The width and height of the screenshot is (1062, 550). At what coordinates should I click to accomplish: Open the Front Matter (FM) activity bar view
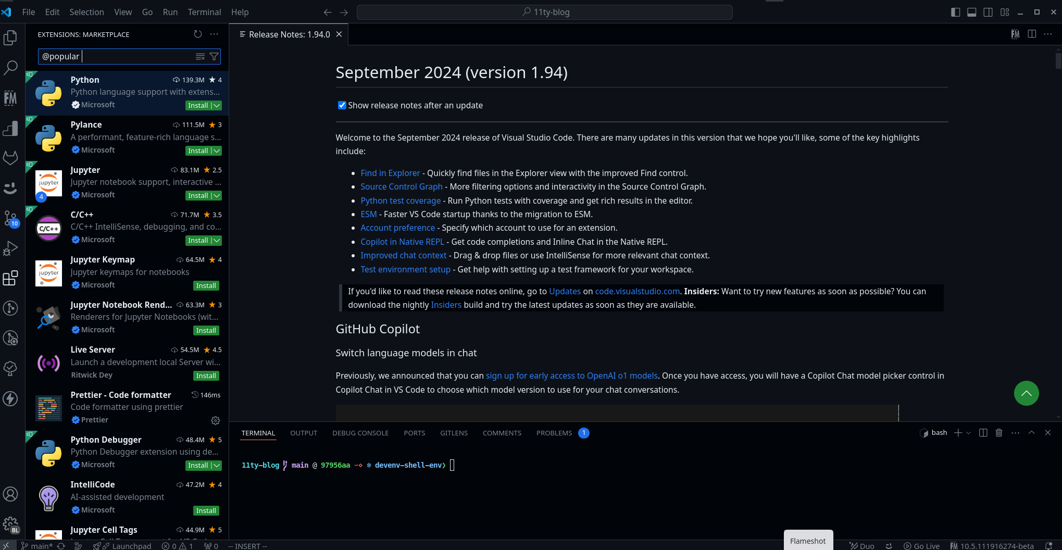10,97
